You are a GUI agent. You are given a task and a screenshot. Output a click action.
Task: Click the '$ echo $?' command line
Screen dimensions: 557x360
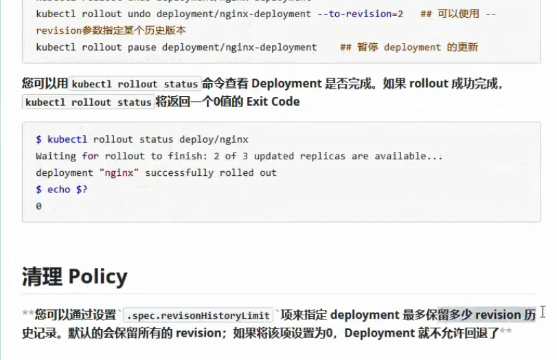61,190
